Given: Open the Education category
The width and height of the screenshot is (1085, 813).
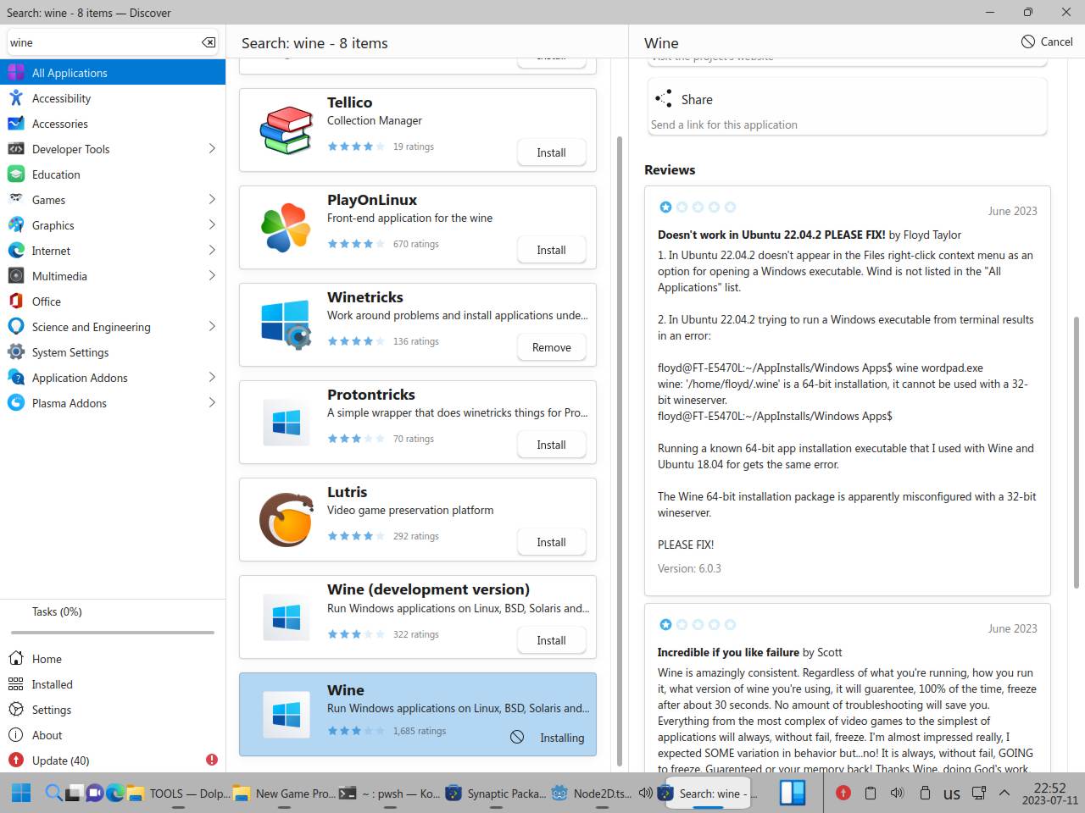Looking at the screenshot, I should pyautogui.click(x=113, y=174).
